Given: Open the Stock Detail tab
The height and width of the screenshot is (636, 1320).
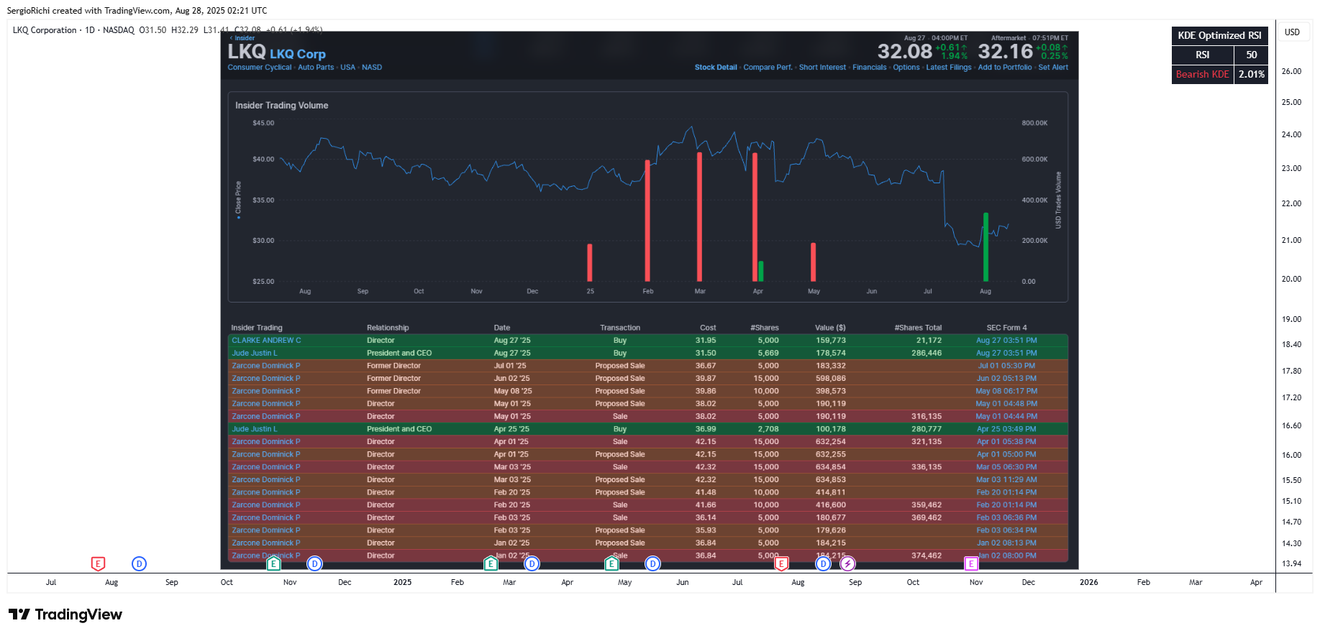Looking at the screenshot, I should point(716,68).
